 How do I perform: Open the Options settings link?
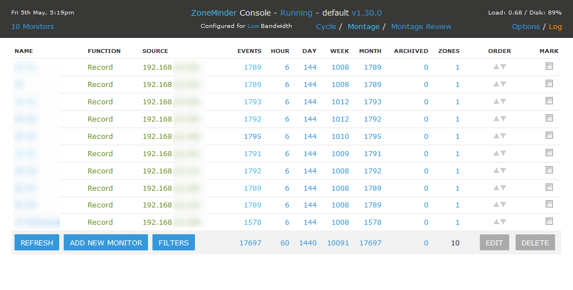coord(526,26)
